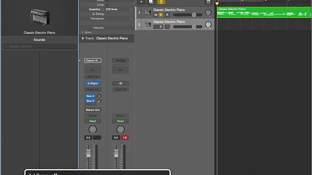
Task: Toggle the global solo S button
Action: click(161, 2)
